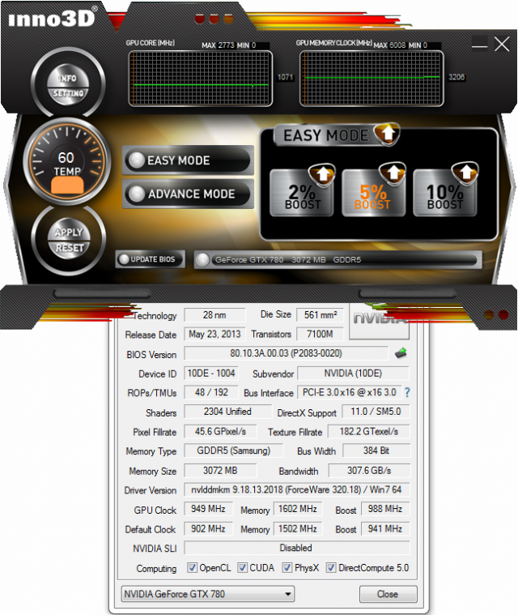
Task: Click the NVIDIA SLI Disabled field
Action: click(296, 548)
